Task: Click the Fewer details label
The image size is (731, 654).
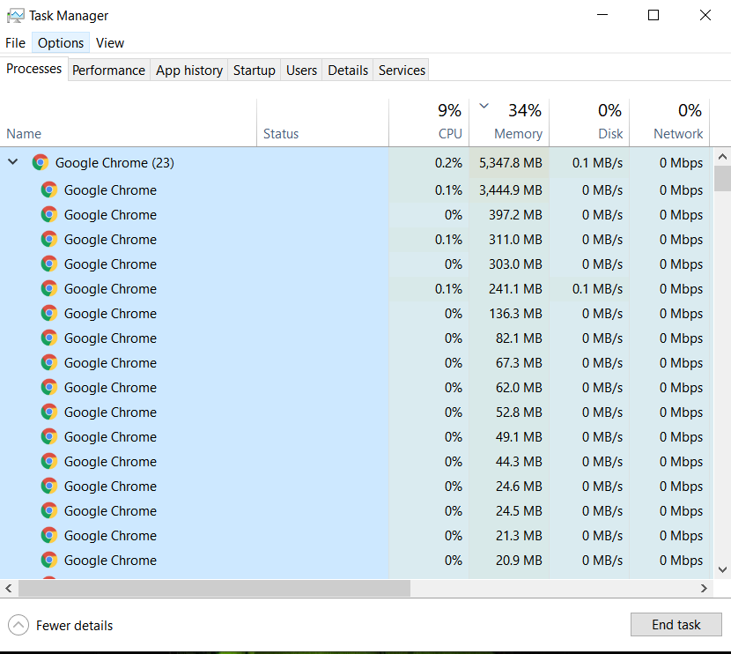Action: (75, 626)
